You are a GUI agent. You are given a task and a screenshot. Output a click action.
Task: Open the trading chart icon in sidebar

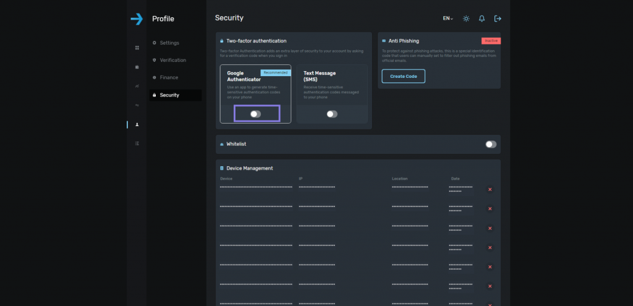(137, 86)
